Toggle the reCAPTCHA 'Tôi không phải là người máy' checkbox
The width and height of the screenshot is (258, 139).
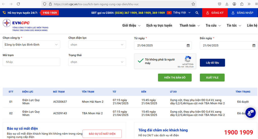140,61
